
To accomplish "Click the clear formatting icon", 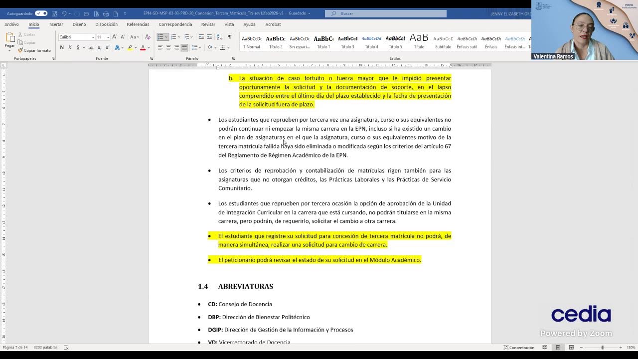I will [x=148, y=37].
